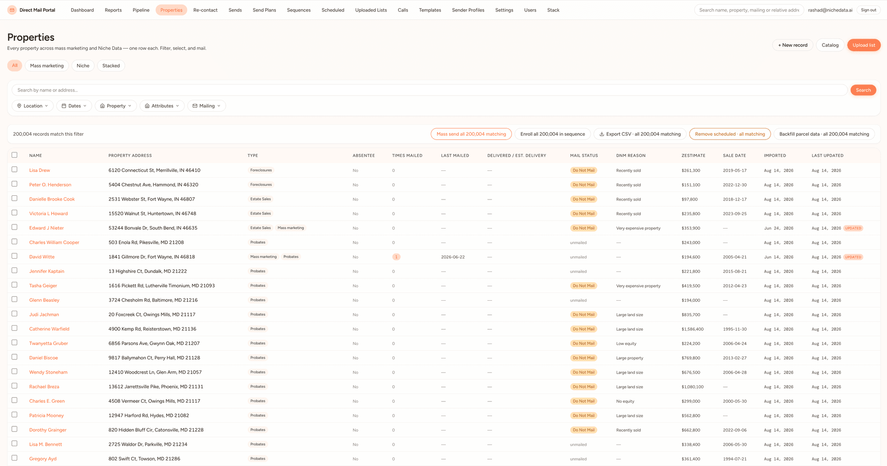Expand the Attributes filter menu

click(162, 106)
